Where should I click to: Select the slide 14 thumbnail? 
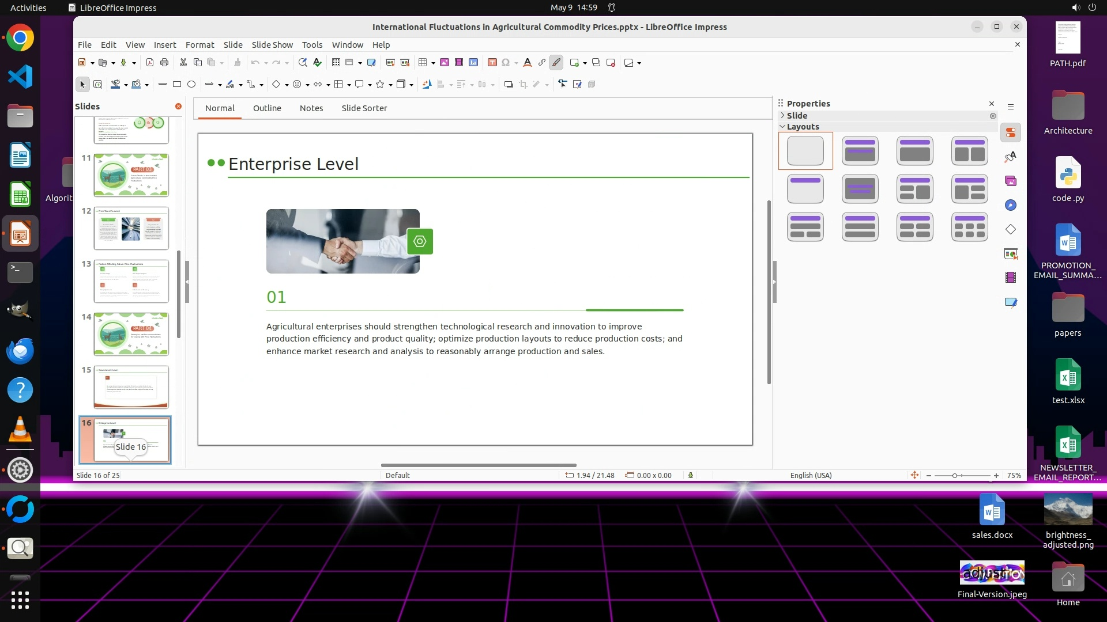[x=131, y=334]
